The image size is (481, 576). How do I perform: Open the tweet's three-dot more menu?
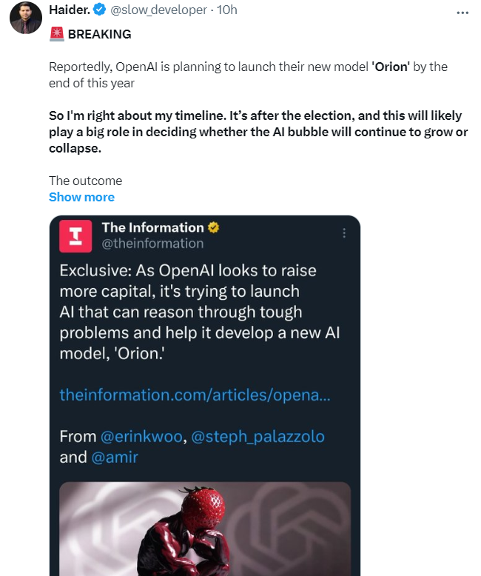462,13
